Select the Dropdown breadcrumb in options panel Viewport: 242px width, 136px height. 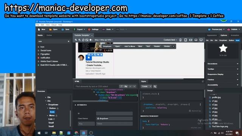(223, 40)
